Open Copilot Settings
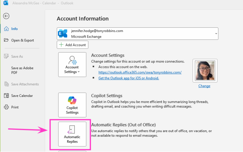Screen dimensions: 243x152 [x=72, y=105]
